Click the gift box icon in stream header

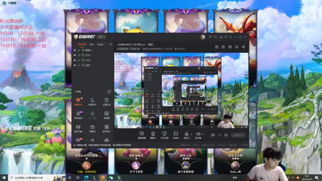217,47
